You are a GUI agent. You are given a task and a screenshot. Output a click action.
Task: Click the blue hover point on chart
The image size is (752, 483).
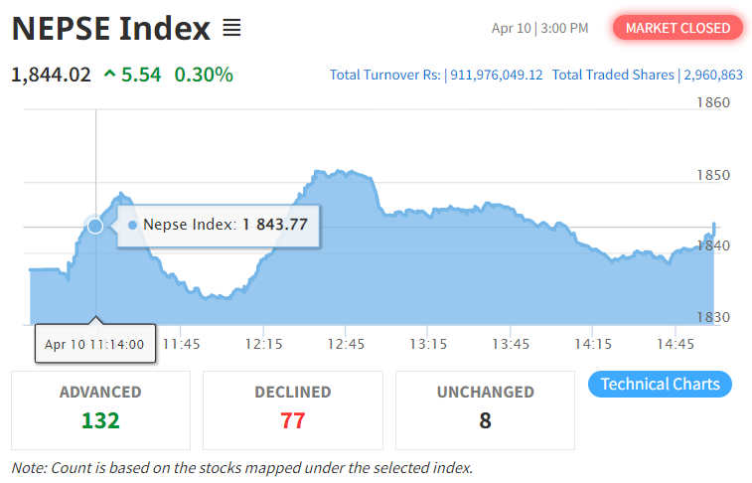point(95,226)
